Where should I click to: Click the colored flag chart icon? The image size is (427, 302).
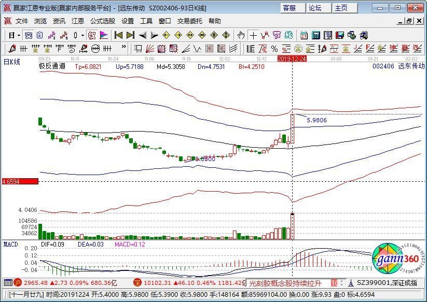[104, 35]
